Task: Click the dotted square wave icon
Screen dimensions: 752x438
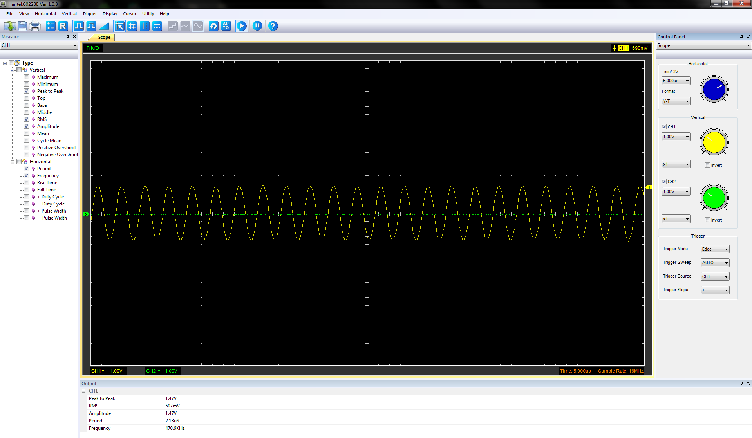Action: click(x=91, y=26)
